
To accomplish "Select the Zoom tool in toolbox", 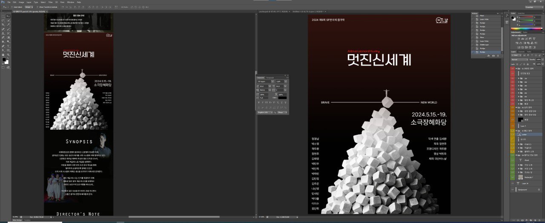I will pos(9,55).
